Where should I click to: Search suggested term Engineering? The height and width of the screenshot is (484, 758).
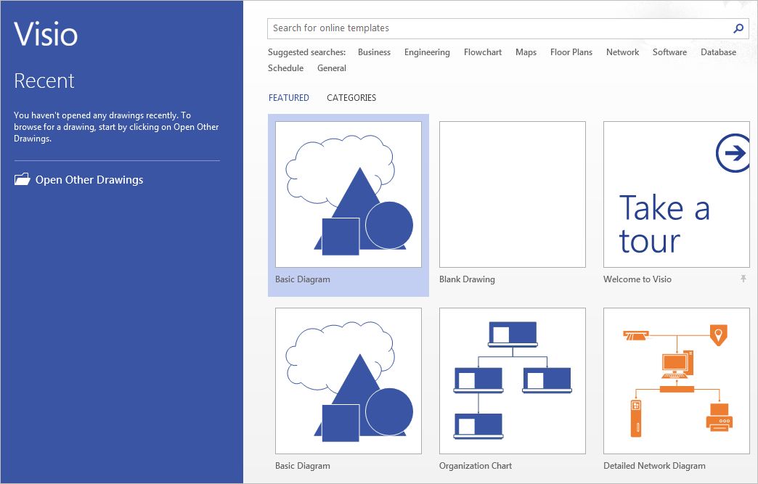tap(427, 52)
